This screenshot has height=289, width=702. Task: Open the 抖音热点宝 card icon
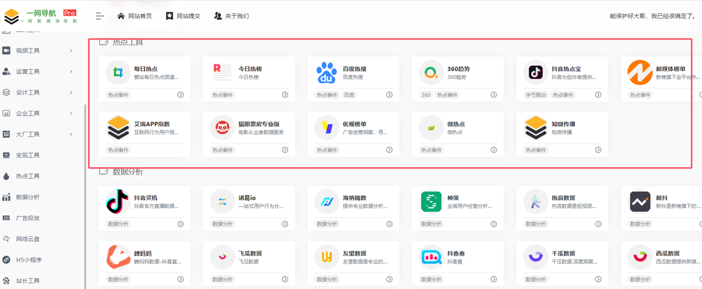[535, 72]
